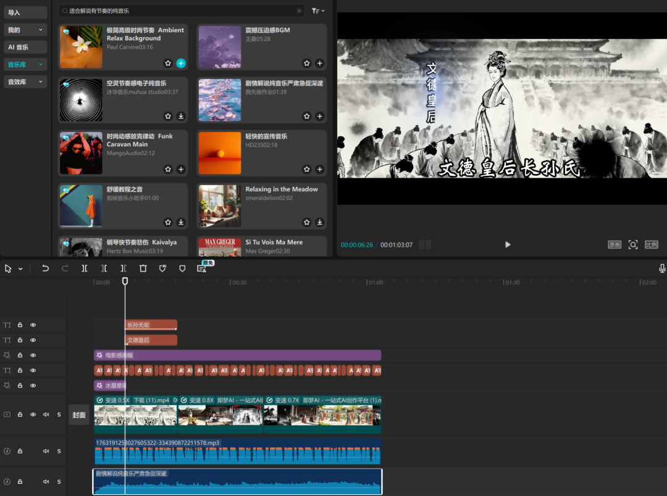Screen dimensions: 667x496
Task: Add the Ambient Relax Background track via teal plus
Action: pos(181,63)
